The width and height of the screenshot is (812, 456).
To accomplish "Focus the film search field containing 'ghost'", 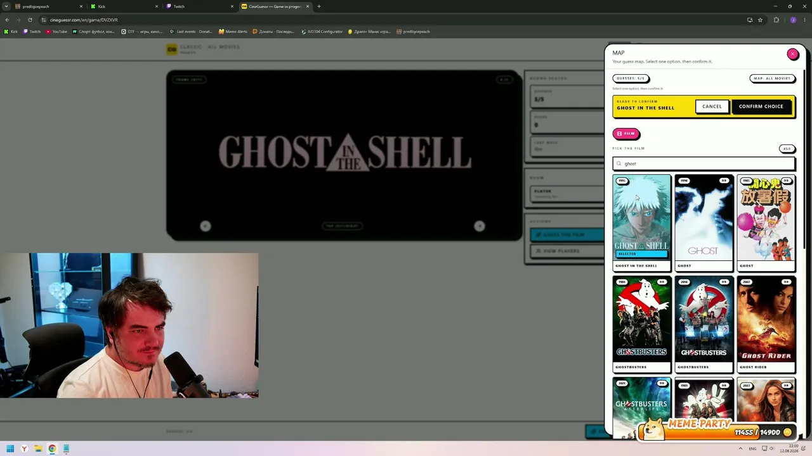I will coord(704,164).
